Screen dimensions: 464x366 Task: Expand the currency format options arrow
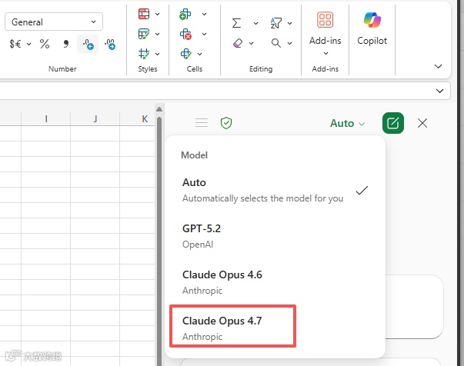29,45
